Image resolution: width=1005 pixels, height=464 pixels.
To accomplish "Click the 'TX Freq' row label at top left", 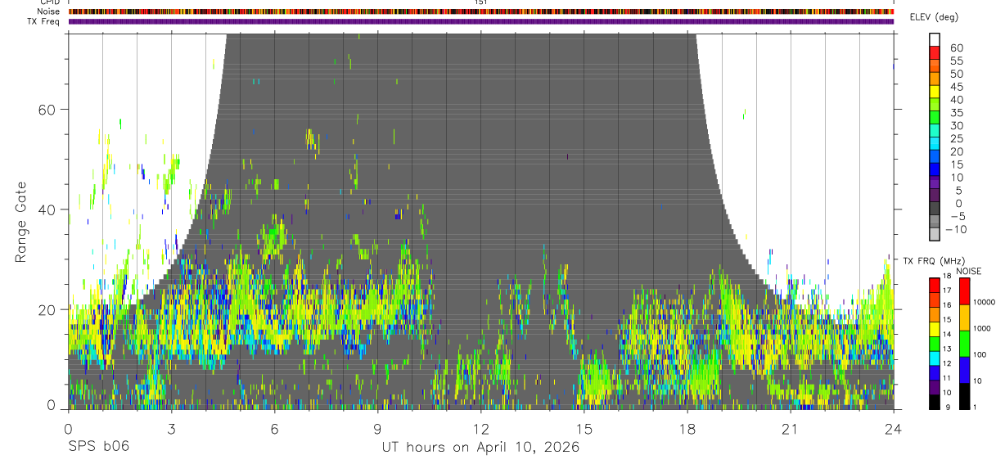I will point(44,21).
